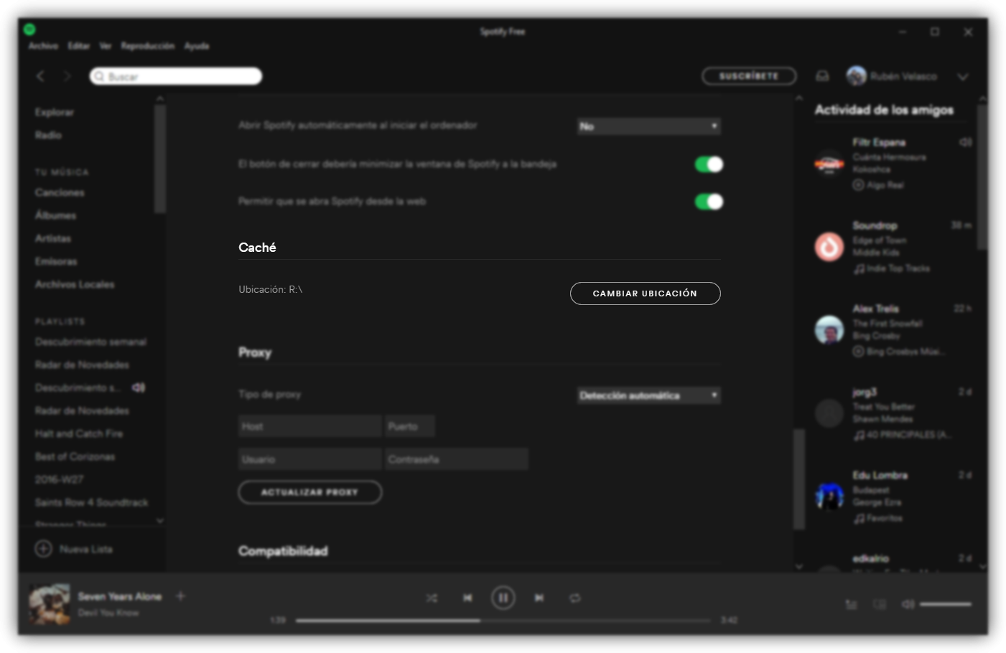Open the Reproducción menu

point(147,46)
